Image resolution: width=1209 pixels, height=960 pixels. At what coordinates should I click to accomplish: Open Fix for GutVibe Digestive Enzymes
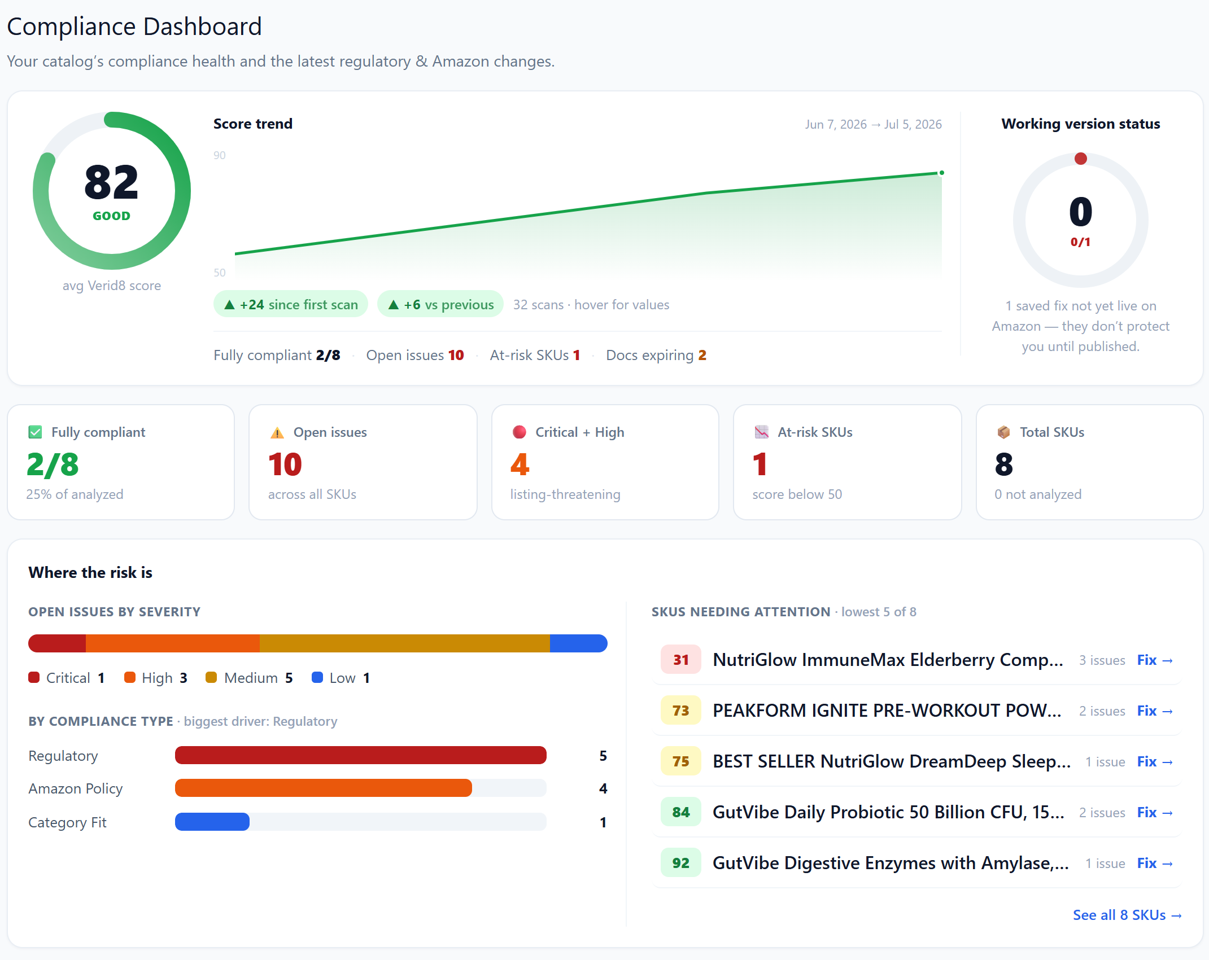pyautogui.click(x=1155, y=863)
